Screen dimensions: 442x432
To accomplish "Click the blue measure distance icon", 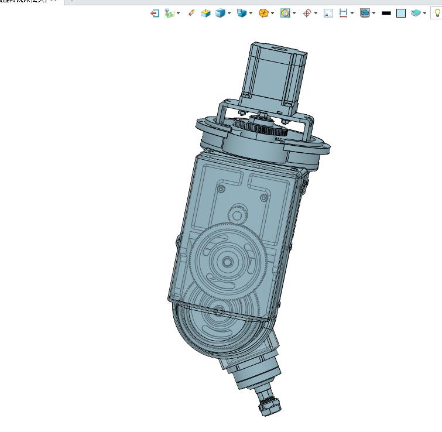I will 343,13.
